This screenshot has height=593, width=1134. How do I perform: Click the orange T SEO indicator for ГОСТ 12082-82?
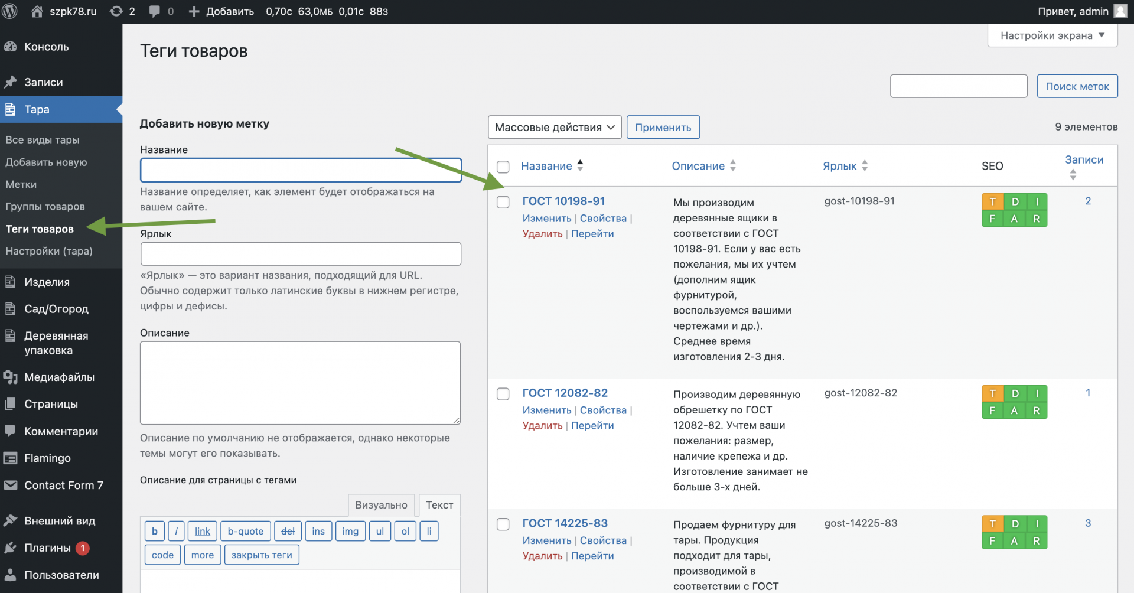click(x=992, y=393)
